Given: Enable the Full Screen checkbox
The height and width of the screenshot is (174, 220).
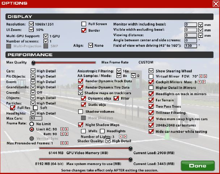Looking at the screenshot, I should tap(84, 24).
